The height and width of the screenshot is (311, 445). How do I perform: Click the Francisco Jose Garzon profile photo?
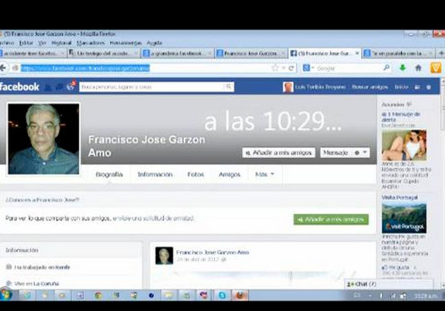tap(43, 139)
